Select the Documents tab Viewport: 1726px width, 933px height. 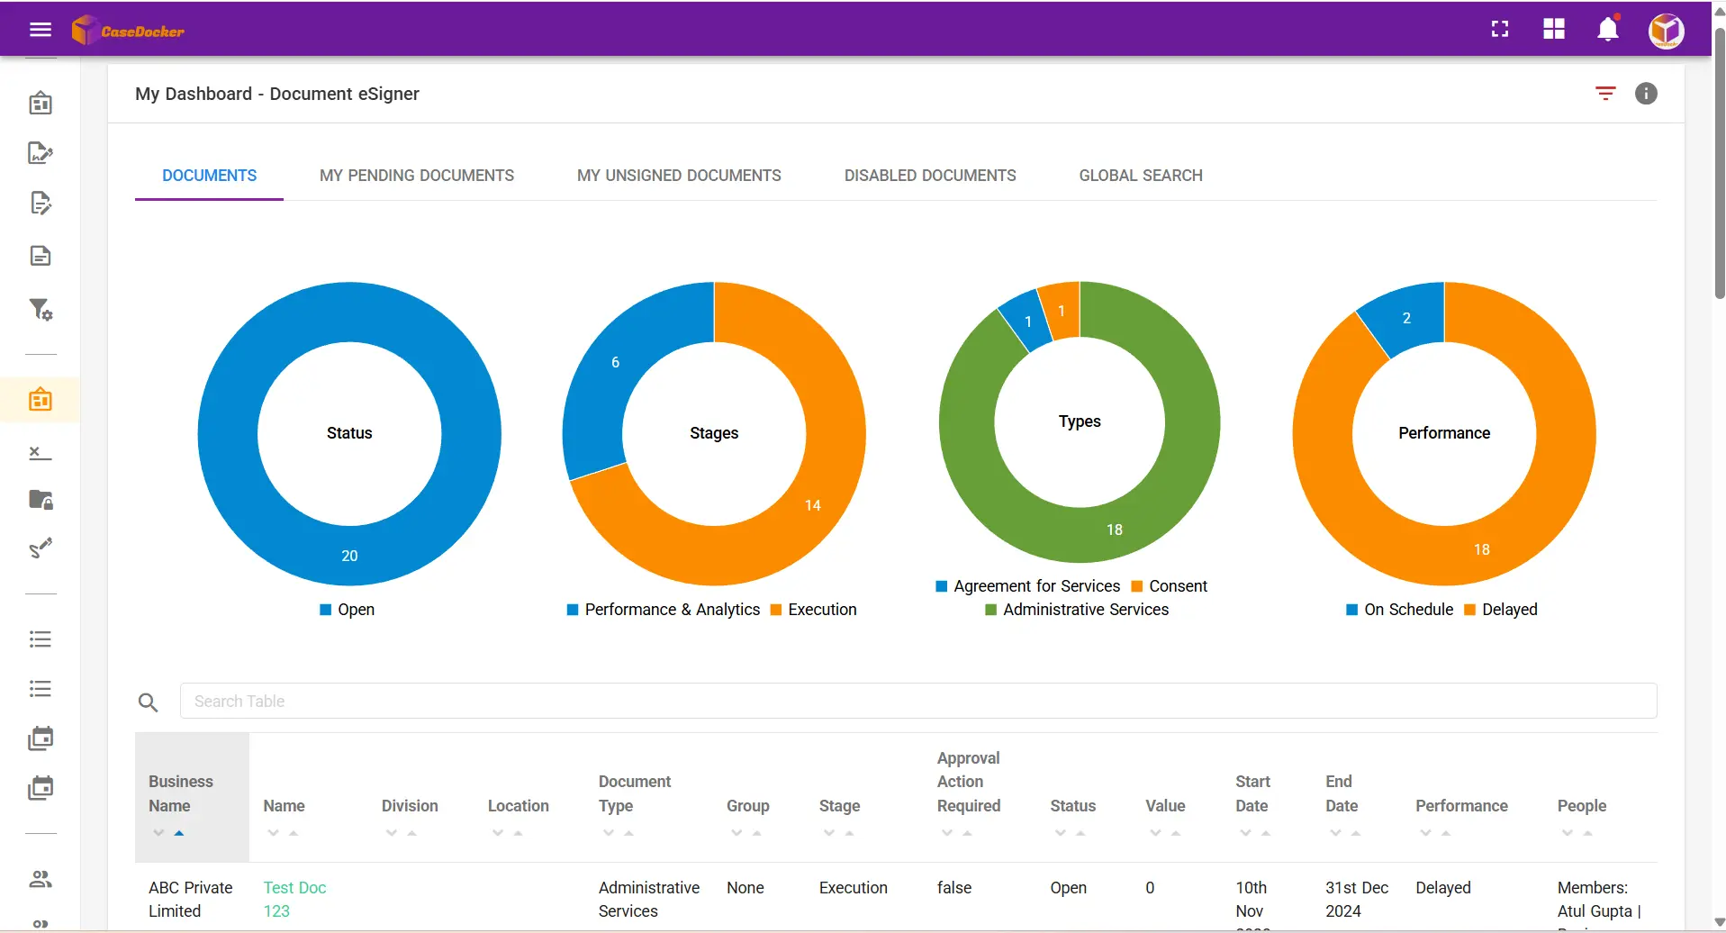point(209,176)
